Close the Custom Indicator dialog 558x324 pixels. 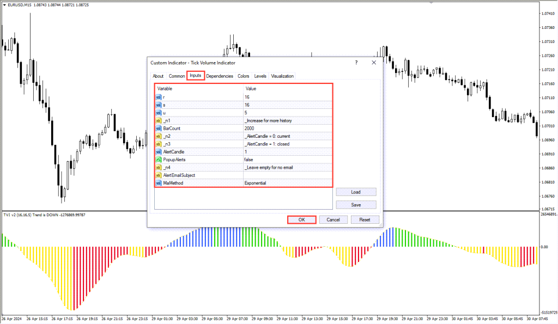(374, 63)
